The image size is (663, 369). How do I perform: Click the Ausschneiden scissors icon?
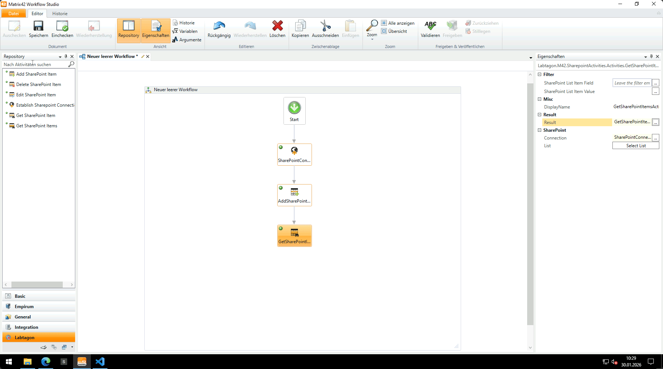pyautogui.click(x=325, y=26)
